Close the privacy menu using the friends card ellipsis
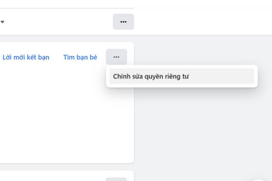272x181 pixels. [x=116, y=57]
